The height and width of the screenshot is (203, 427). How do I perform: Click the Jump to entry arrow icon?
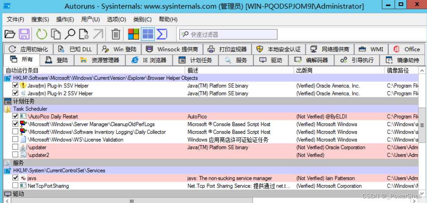[x=98, y=34]
